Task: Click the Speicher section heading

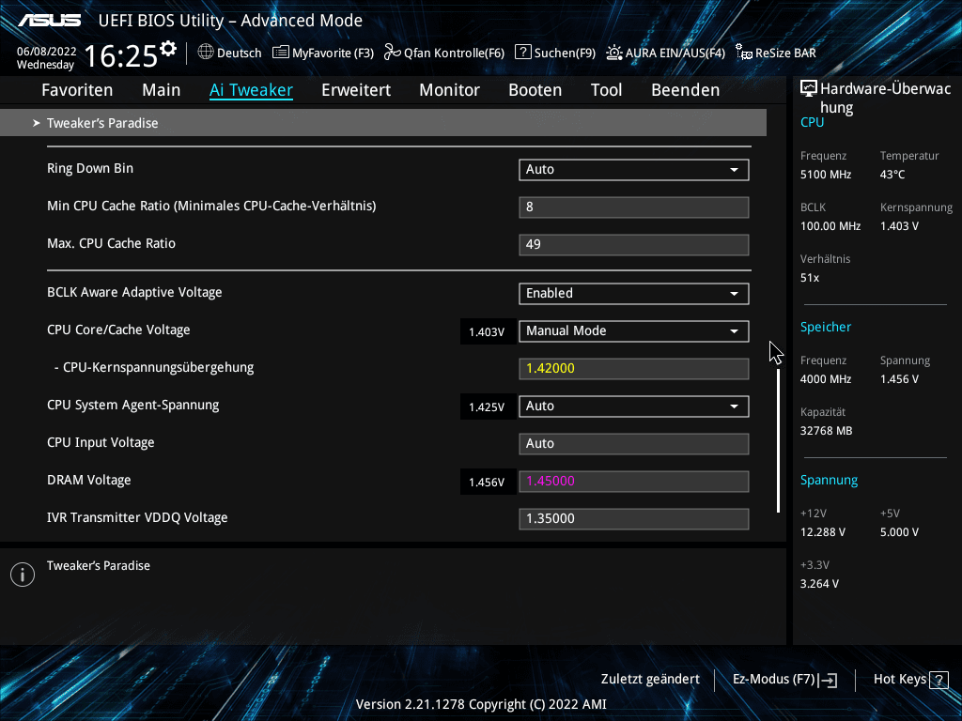Action: [x=825, y=327]
